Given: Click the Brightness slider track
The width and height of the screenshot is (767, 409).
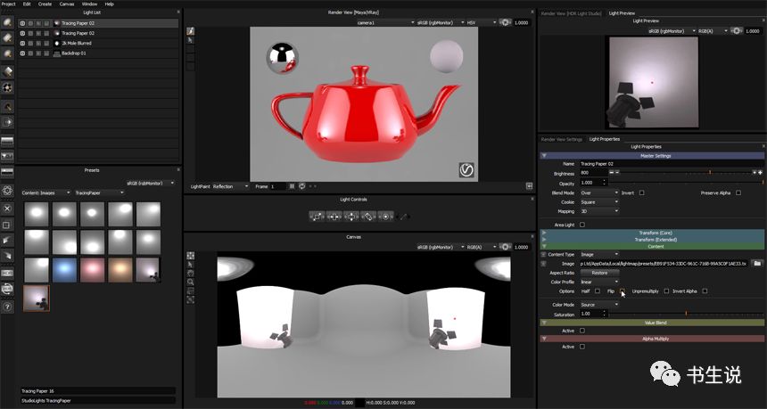Looking at the screenshot, I should (687, 173).
